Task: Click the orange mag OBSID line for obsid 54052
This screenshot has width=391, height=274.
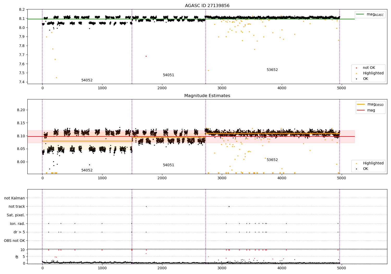Action: (x=87, y=141)
